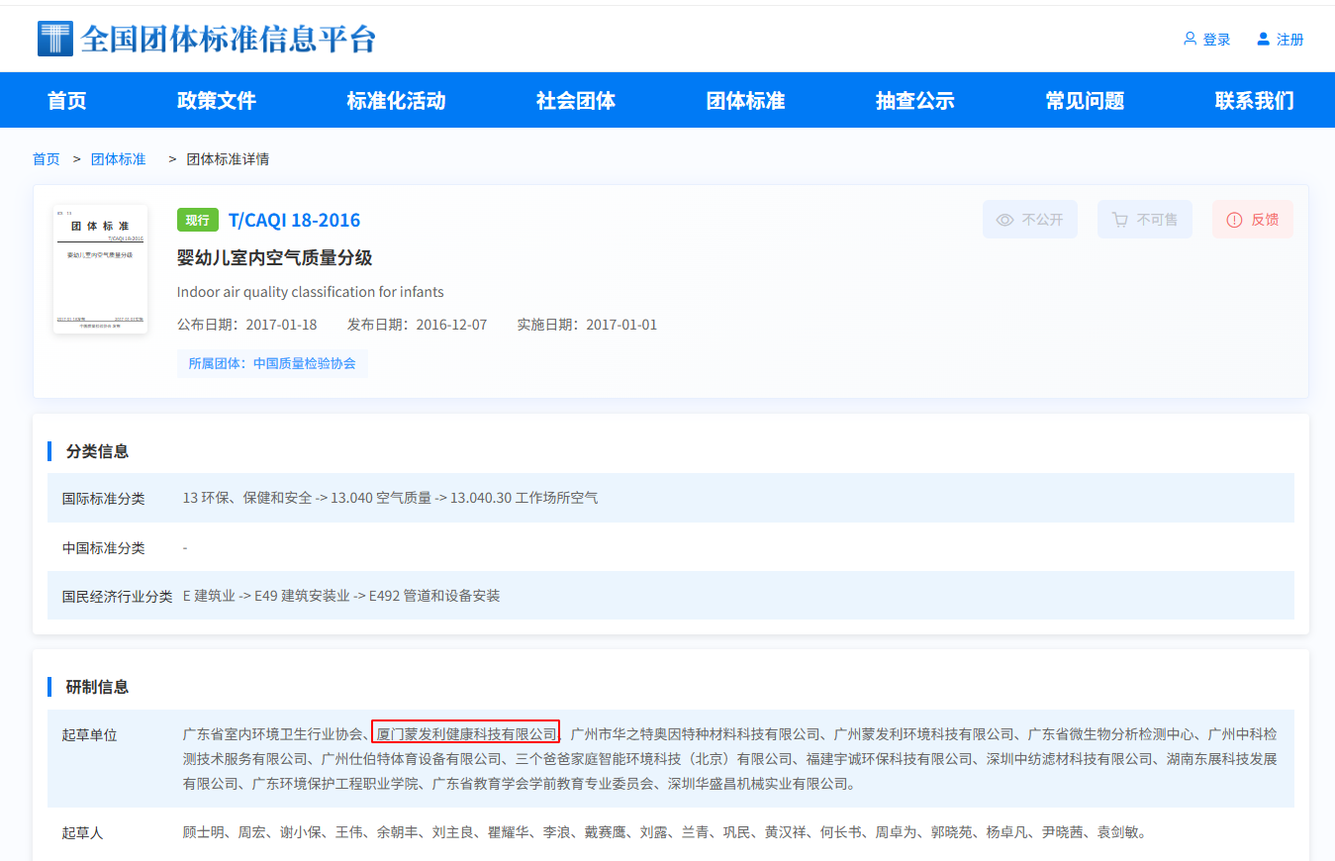The width and height of the screenshot is (1335, 861).
Task: Click the English title 'Indoor air quality classification for infants'
Action: click(x=311, y=292)
